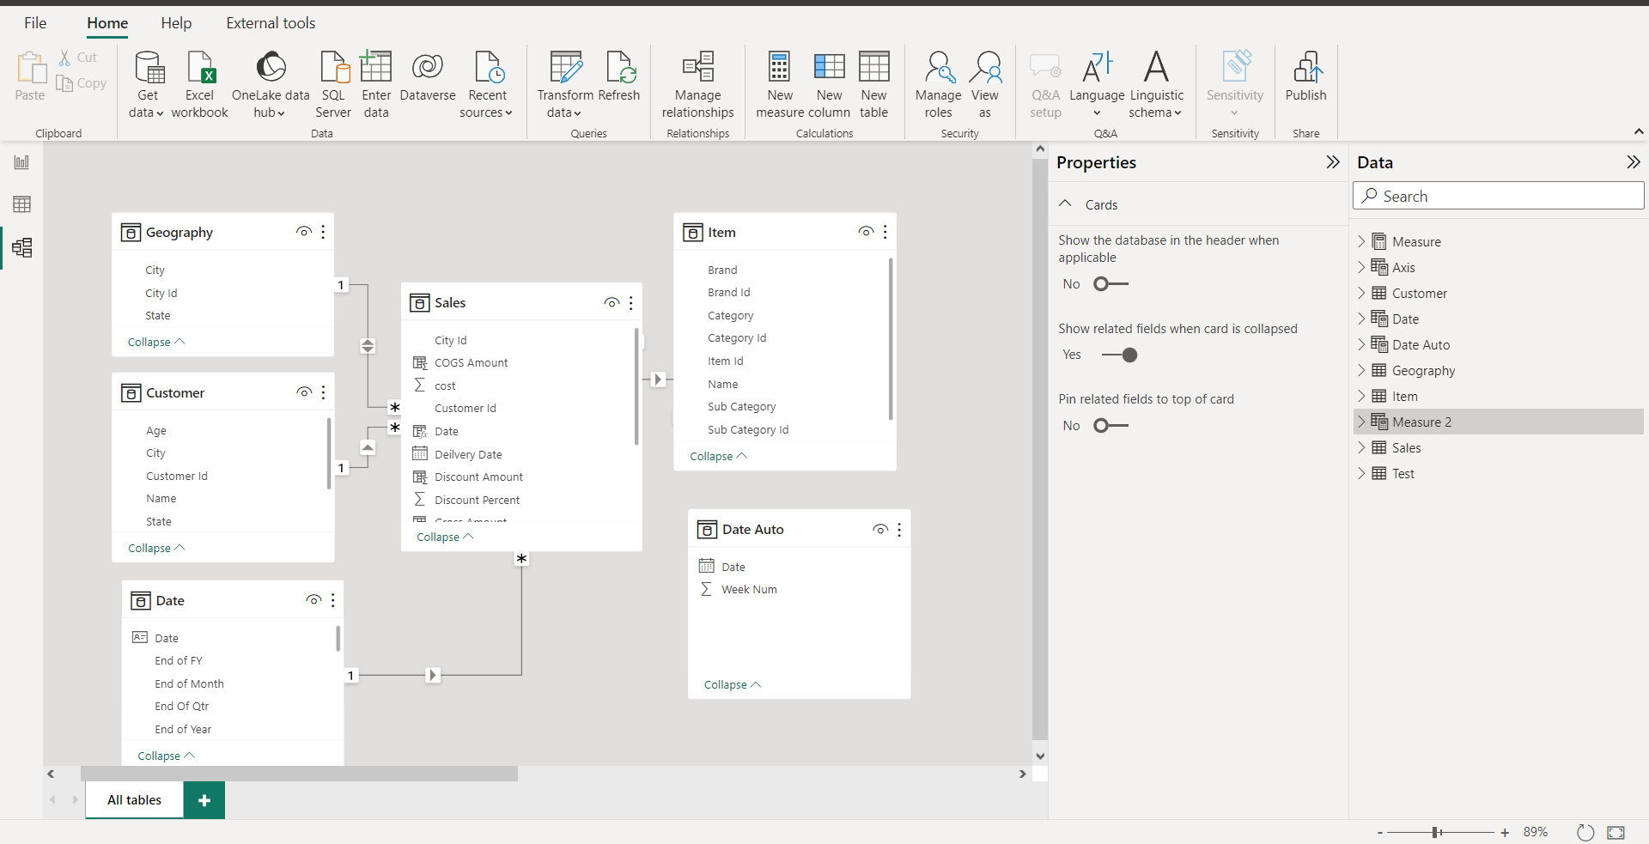Open the File menu

coord(35,23)
